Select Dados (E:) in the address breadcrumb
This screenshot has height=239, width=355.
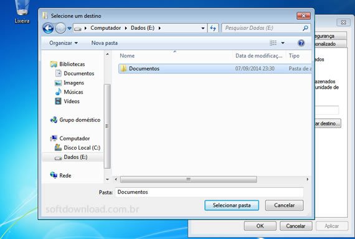click(x=143, y=28)
